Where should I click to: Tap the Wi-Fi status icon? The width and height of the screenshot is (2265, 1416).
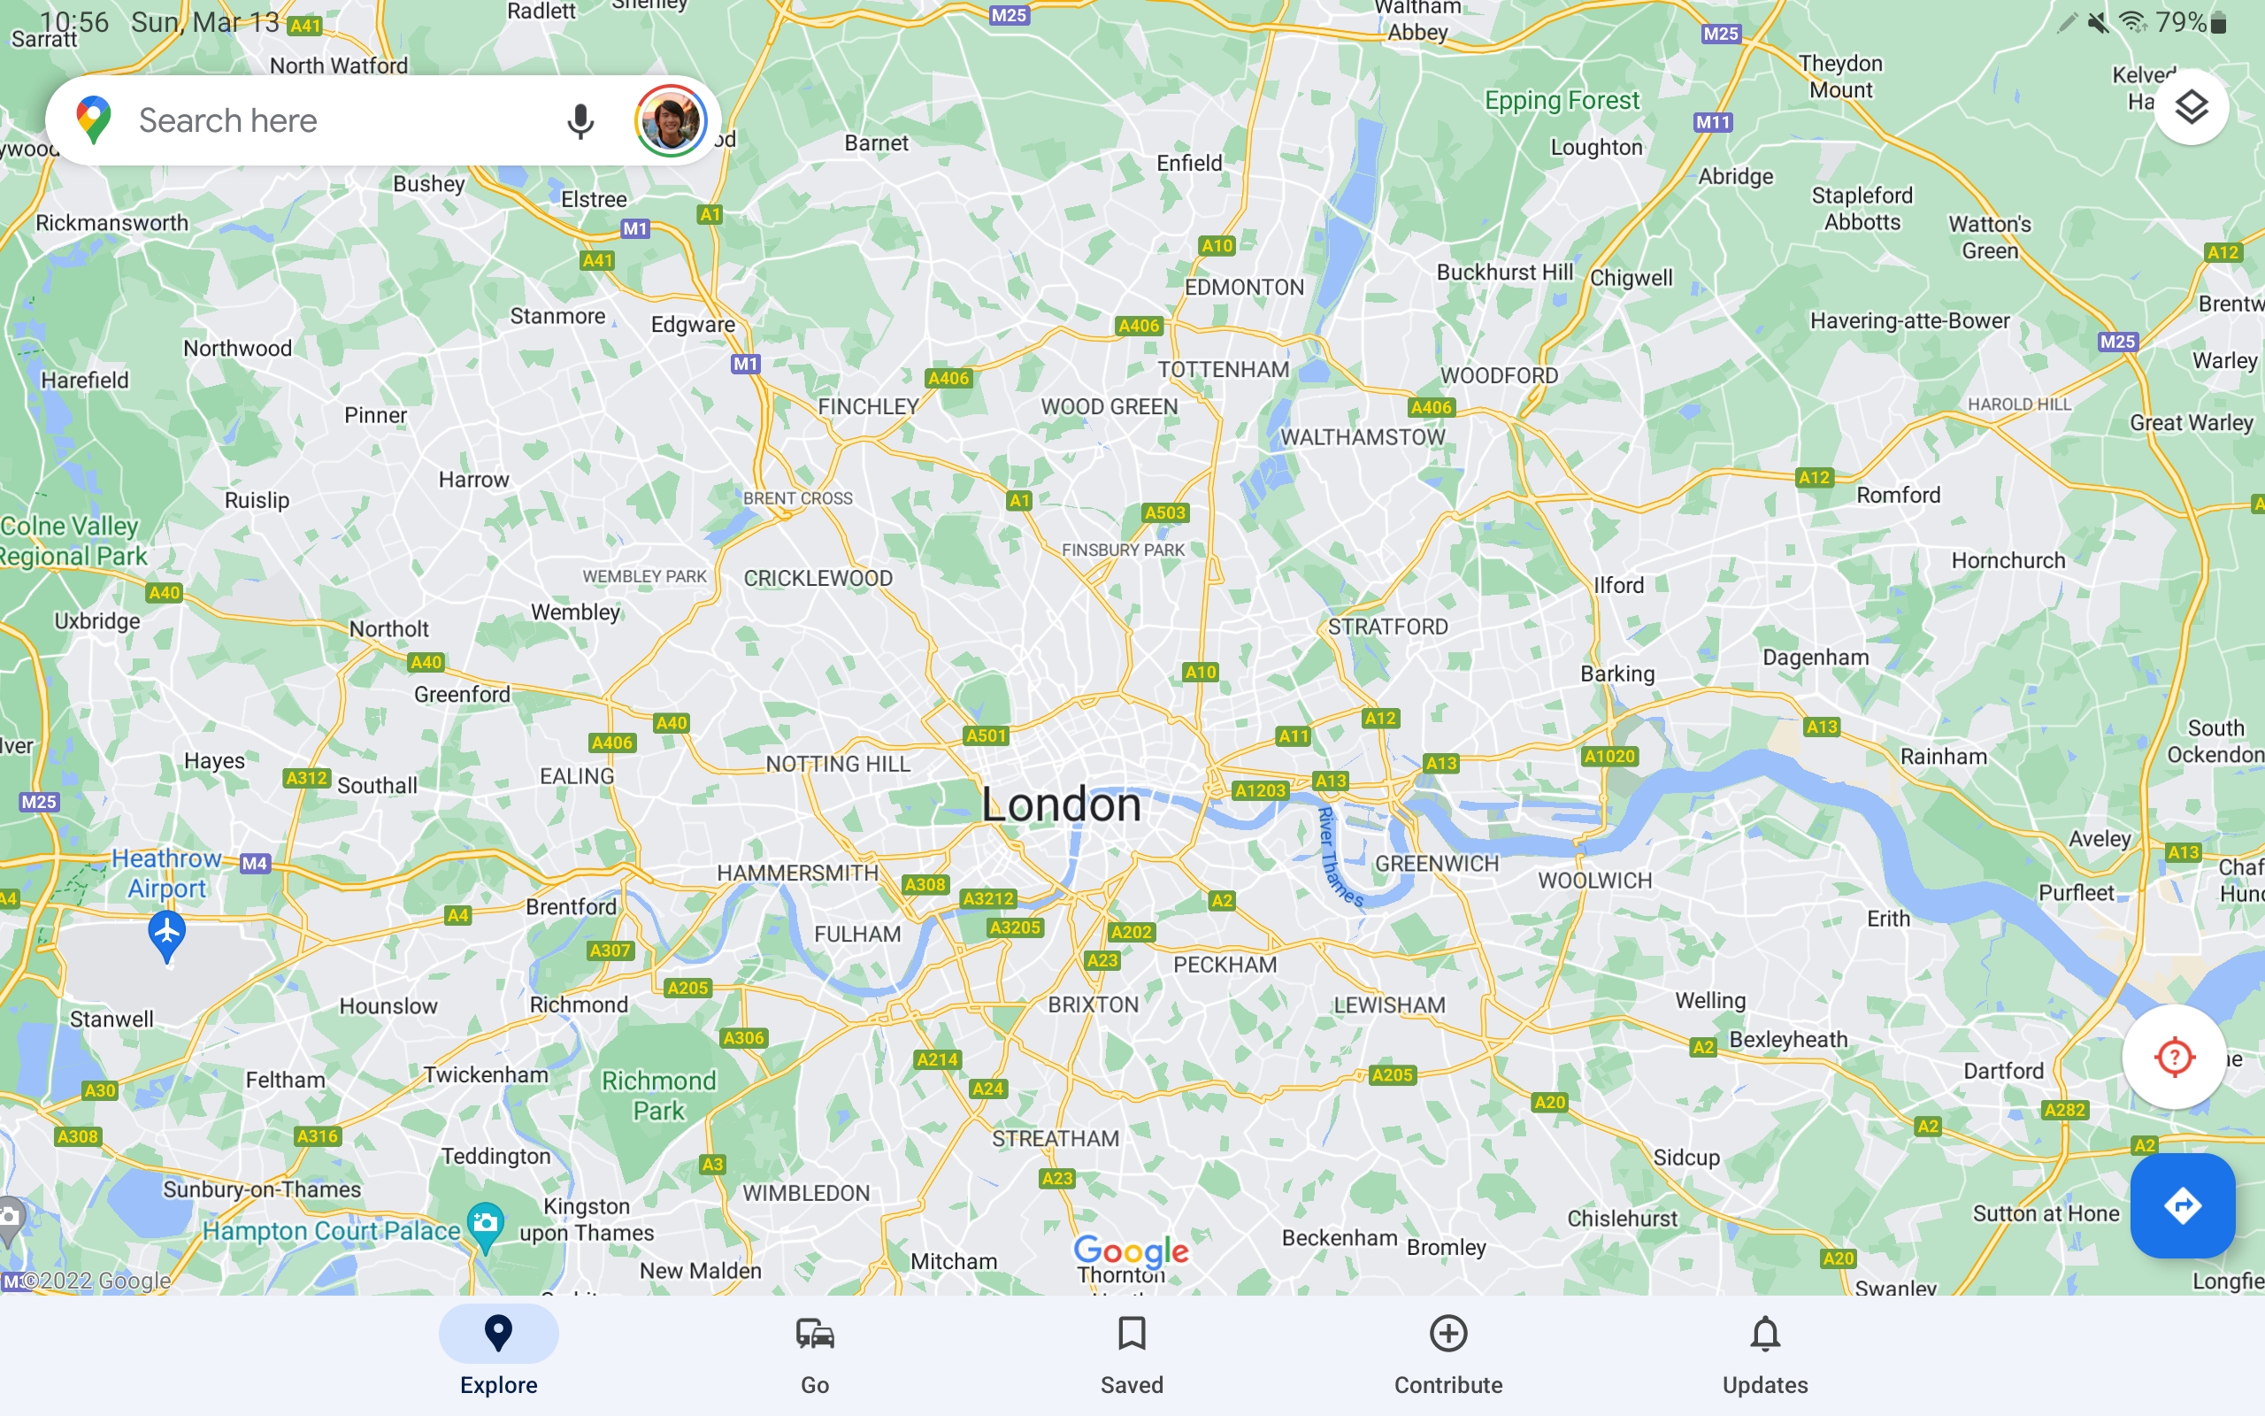click(2134, 21)
